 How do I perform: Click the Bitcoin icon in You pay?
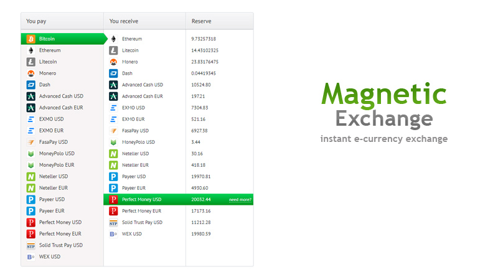point(31,39)
